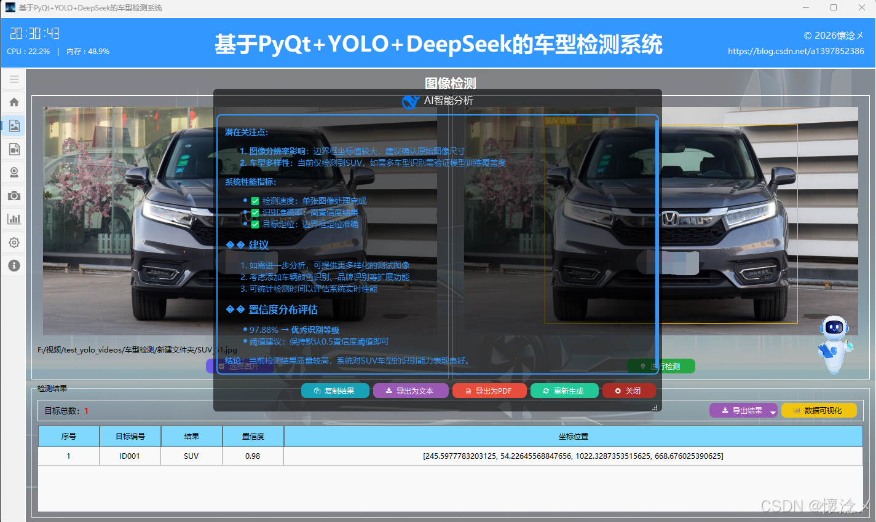
Task: Select the coordinates cell in row 1
Action: [x=574, y=456]
